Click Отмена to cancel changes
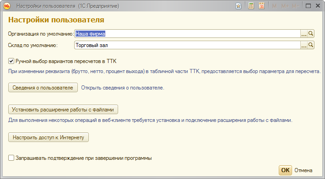The width and height of the screenshot is (325, 179). pyautogui.click(x=303, y=170)
